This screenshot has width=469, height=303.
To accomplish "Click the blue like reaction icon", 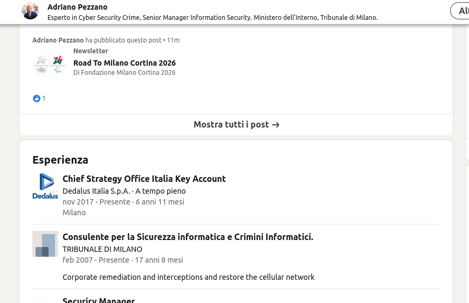I will tap(37, 98).
